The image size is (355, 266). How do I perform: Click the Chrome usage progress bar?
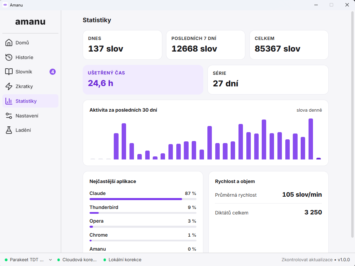click(x=143, y=240)
